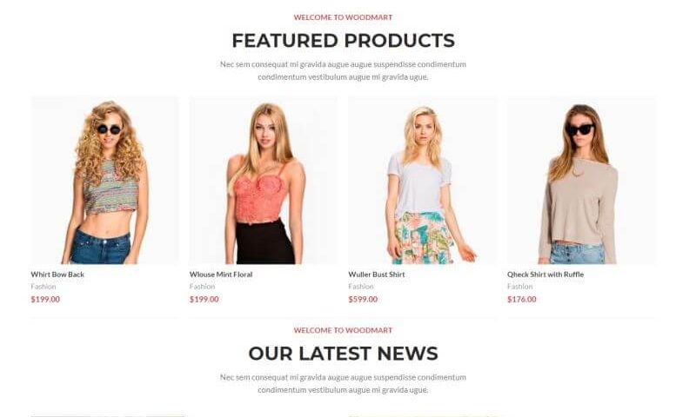
Task: Click the $199.00 price of Whirt Bow Back
Action: pos(45,299)
